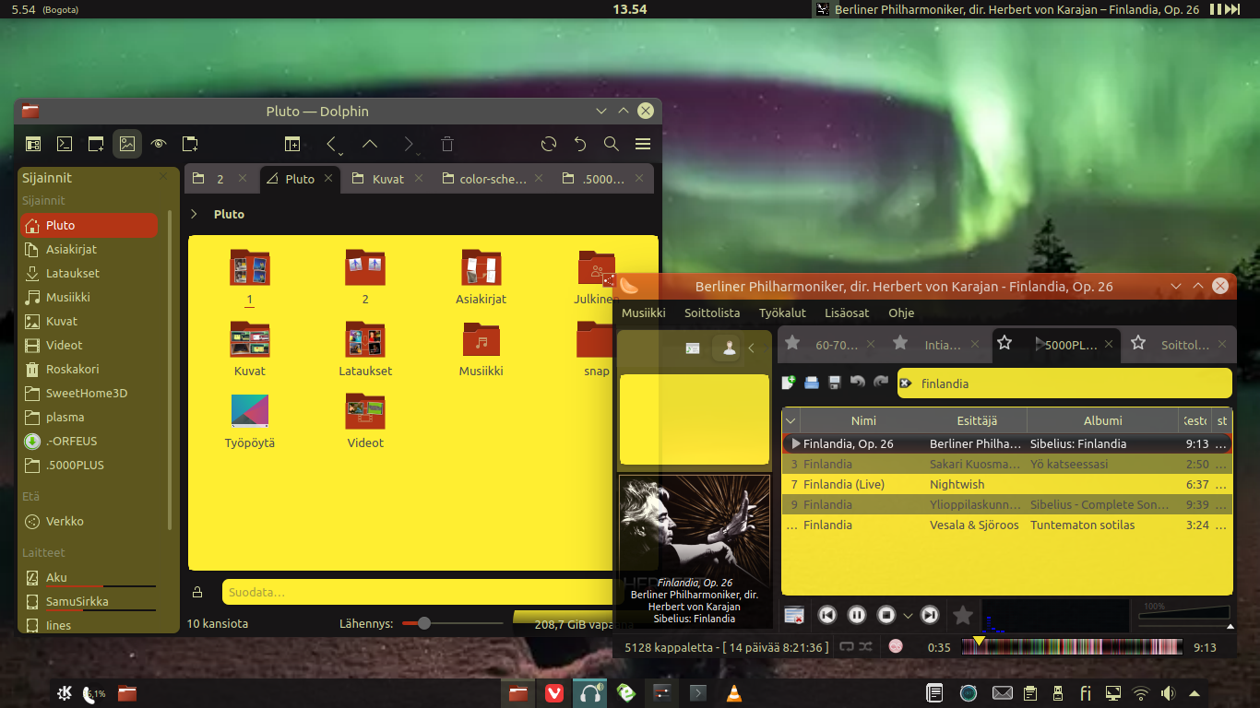Image resolution: width=1260 pixels, height=708 pixels.
Task: Clear the finlandia search filter
Action: click(x=907, y=383)
